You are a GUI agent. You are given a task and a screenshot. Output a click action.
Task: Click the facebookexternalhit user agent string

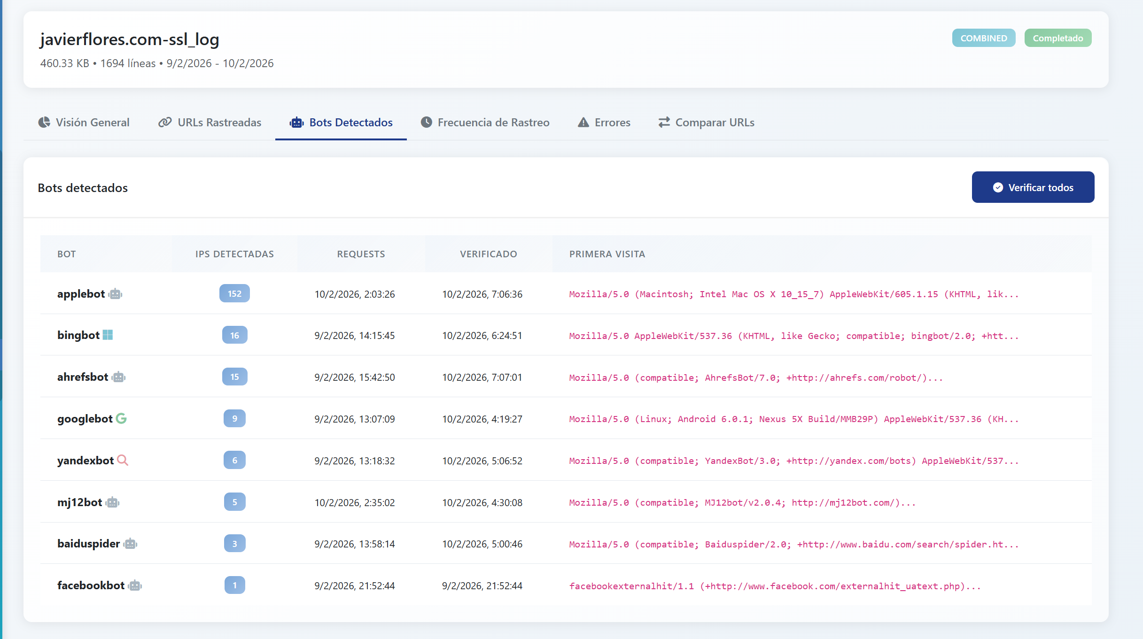(775, 586)
